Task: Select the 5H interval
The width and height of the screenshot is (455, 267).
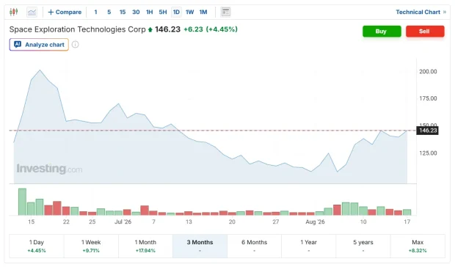Action: click(163, 12)
